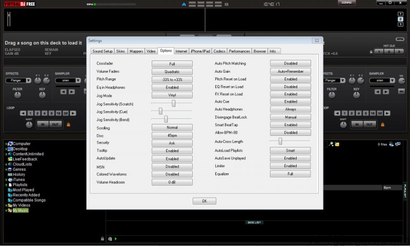The width and height of the screenshot is (410, 246).
Task: Toggle right deck loop lock icon
Action: point(383,125)
